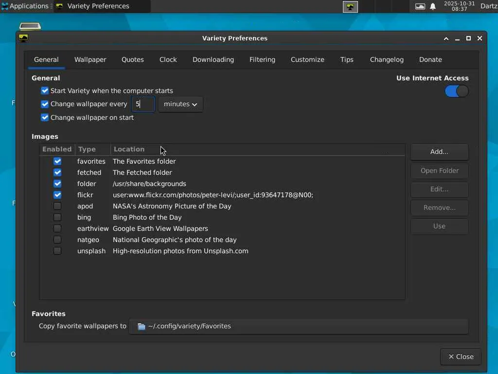The image size is (498, 374).
Task: Uncheck the flickr source checkbox
Action: pos(57,195)
